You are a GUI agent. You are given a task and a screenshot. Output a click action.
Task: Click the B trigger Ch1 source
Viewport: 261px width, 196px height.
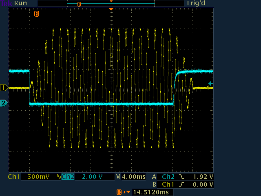pos(168,185)
